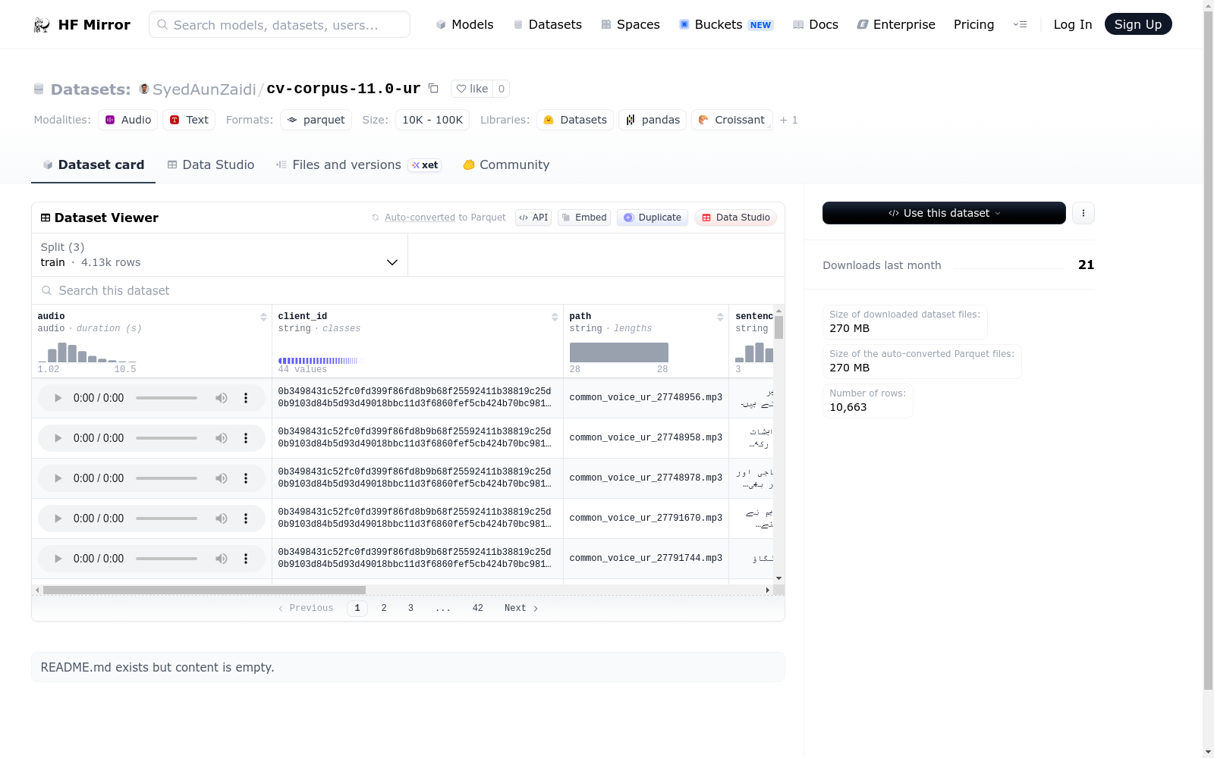Open Data Studio from the viewer header
The width and height of the screenshot is (1214, 758).
coord(735,218)
